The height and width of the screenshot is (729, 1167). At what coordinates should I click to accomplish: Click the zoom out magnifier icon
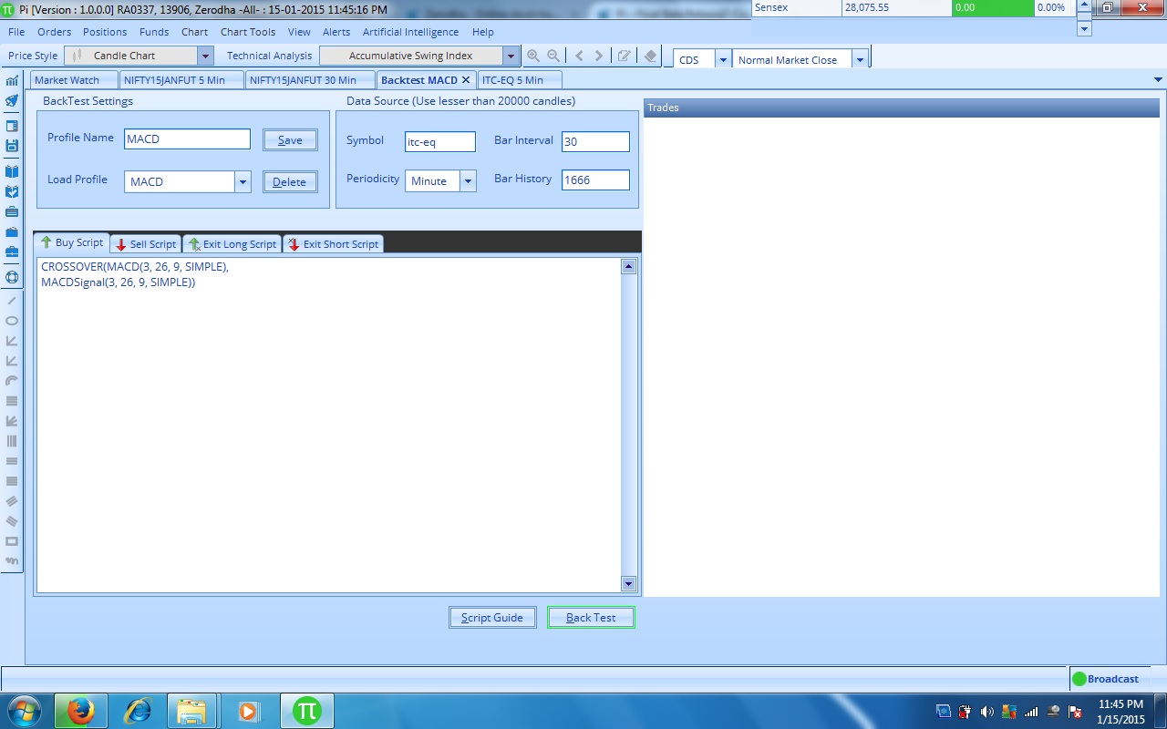click(553, 56)
